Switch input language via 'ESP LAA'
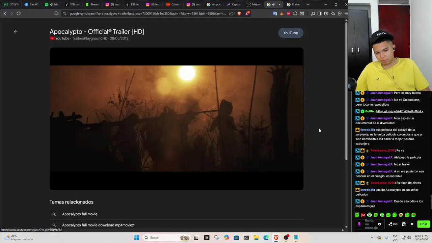This screenshot has height=243, width=432. [x=395, y=238]
